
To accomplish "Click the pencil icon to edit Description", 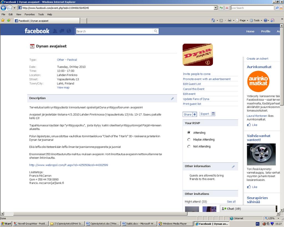I will [172, 99].
